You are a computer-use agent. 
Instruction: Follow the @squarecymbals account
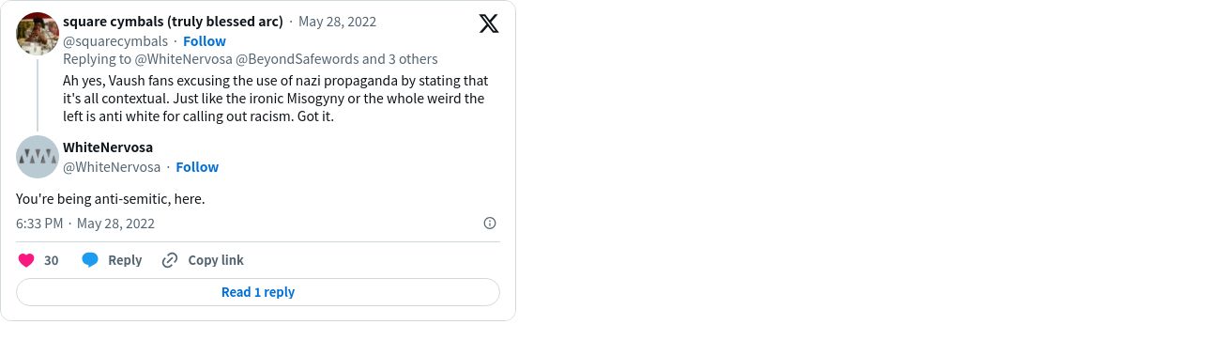click(205, 41)
